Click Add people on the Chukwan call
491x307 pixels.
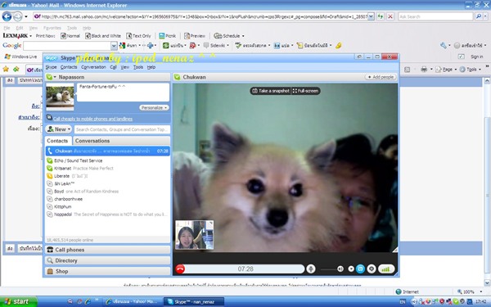381,77
